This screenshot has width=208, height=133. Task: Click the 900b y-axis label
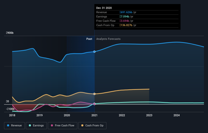(10, 33)
